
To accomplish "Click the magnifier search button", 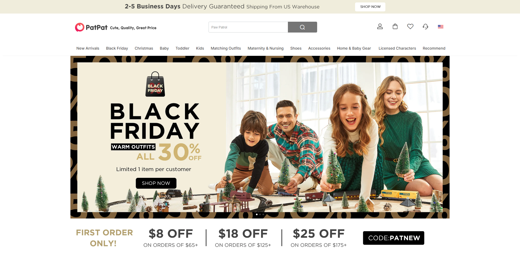I will [x=302, y=27].
